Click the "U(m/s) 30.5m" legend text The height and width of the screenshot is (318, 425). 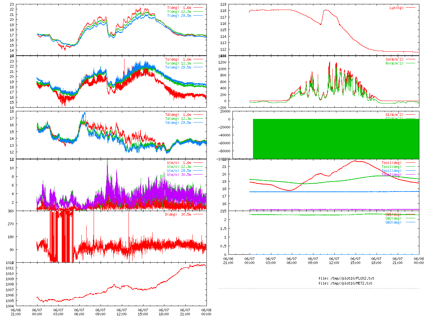coord(179,175)
